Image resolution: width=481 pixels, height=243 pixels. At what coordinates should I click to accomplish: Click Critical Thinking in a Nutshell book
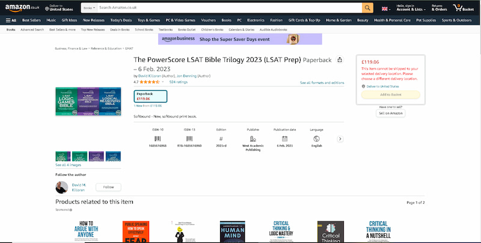pyautogui.click(x=379, y=232)
